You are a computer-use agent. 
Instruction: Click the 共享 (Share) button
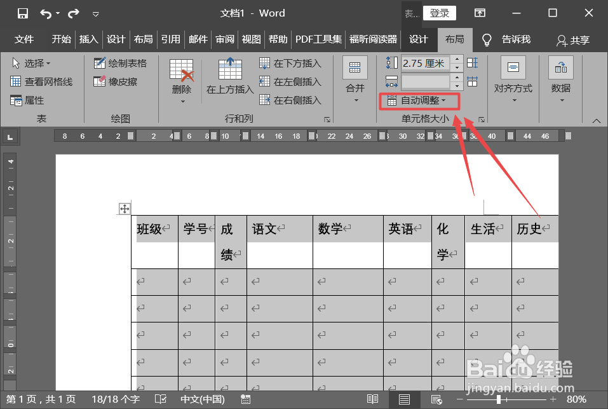click(572, 39)
